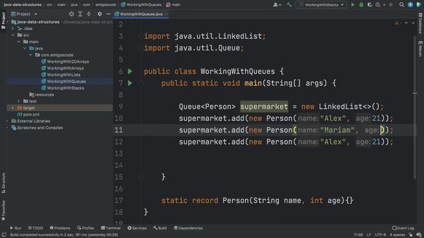Open the WorkingWithStacks run configuration dropdown
424x238 pixels.
321,5
